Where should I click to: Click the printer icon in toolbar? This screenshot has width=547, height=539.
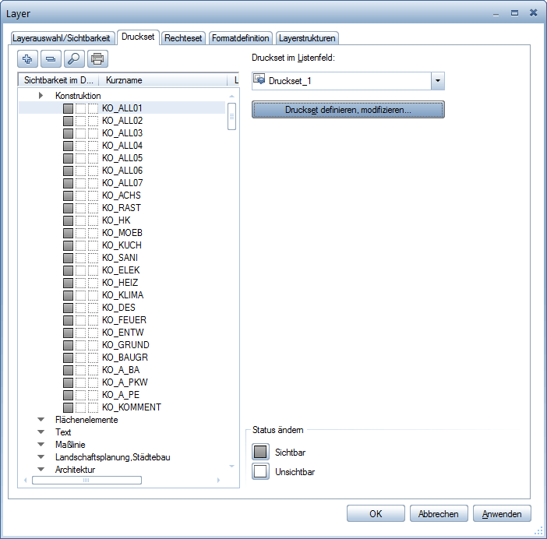point(97,59)
